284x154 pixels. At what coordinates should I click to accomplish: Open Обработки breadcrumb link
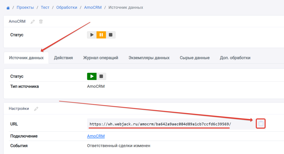point(67,7)
